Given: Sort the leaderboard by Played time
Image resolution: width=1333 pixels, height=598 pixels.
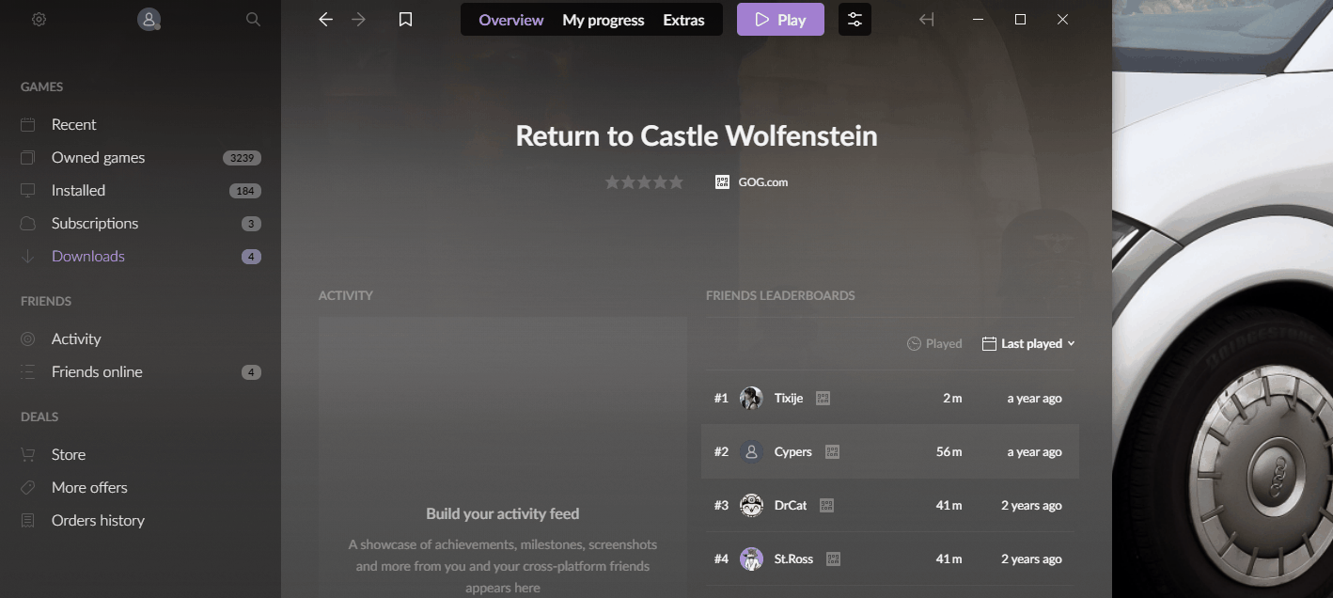Looking at the screenshot, I should 934,343.
